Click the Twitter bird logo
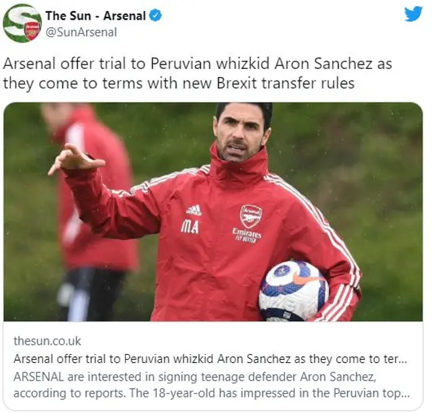 point(413,14)
